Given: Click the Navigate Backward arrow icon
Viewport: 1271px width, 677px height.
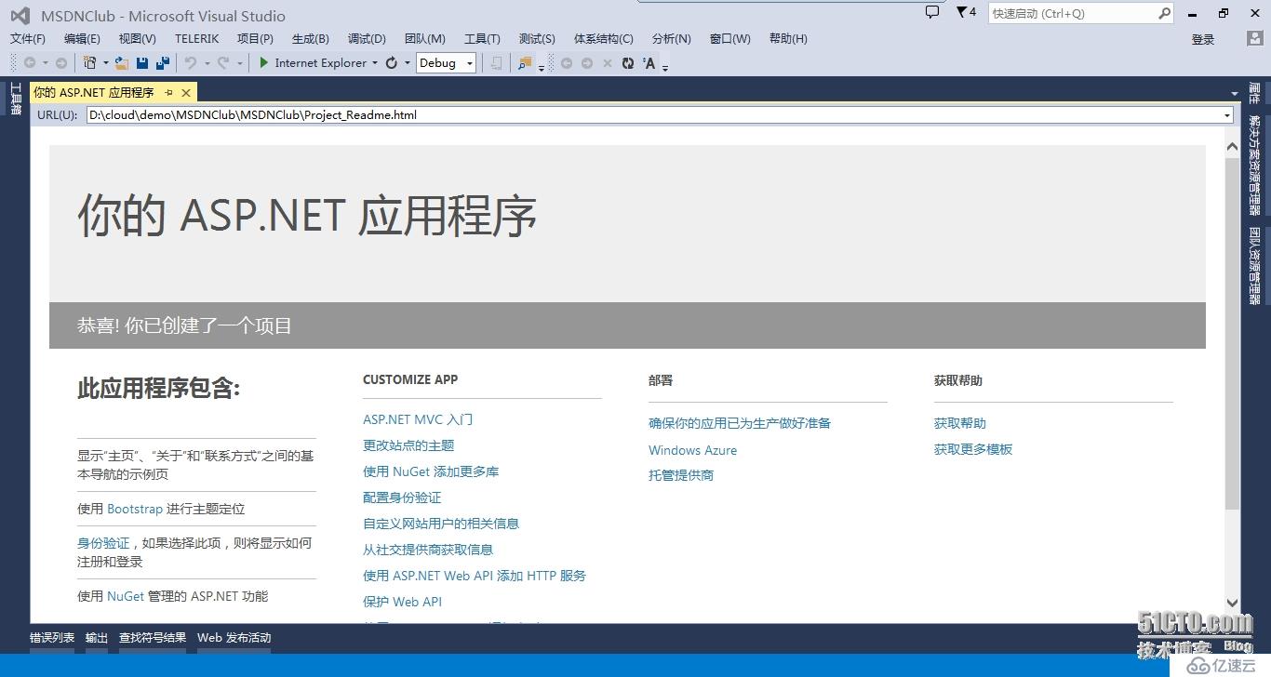Looking at the screenshot, I should (30, 63).
